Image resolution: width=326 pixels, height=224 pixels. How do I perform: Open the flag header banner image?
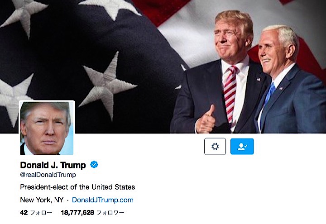[x=163, y=67]
